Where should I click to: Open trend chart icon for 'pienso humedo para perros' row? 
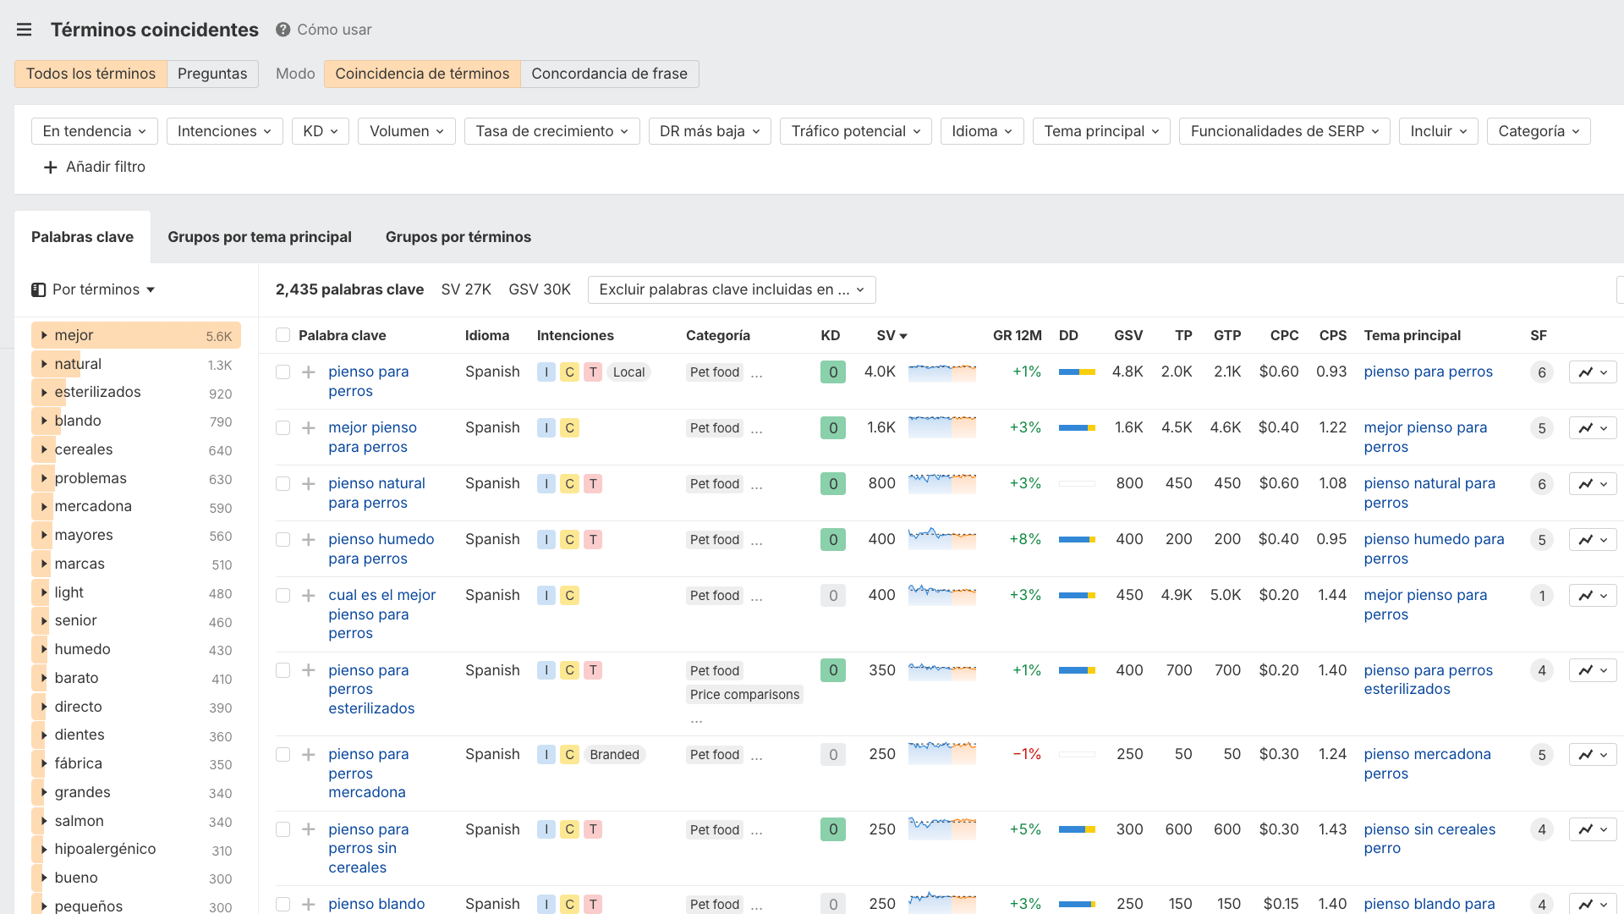[1593, 540]
